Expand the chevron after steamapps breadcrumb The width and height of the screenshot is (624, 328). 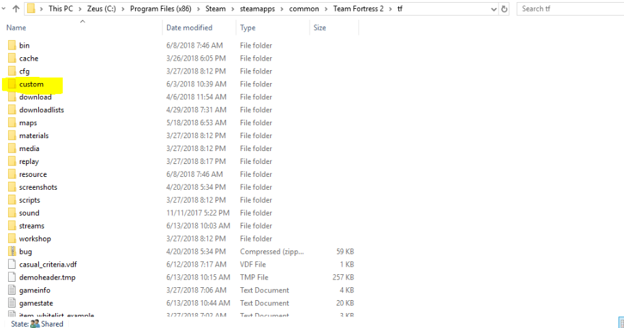coord(282,9)
